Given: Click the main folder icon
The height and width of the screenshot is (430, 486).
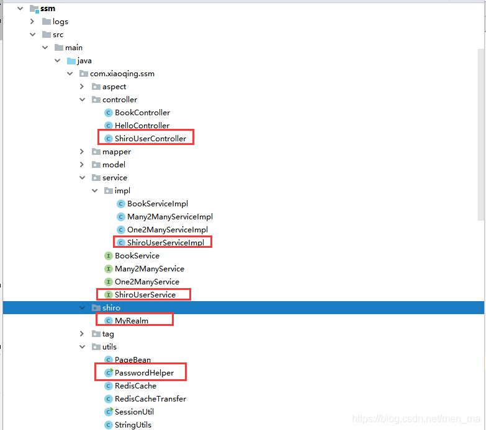Looking at the screenshot, I should pos(59,47).
